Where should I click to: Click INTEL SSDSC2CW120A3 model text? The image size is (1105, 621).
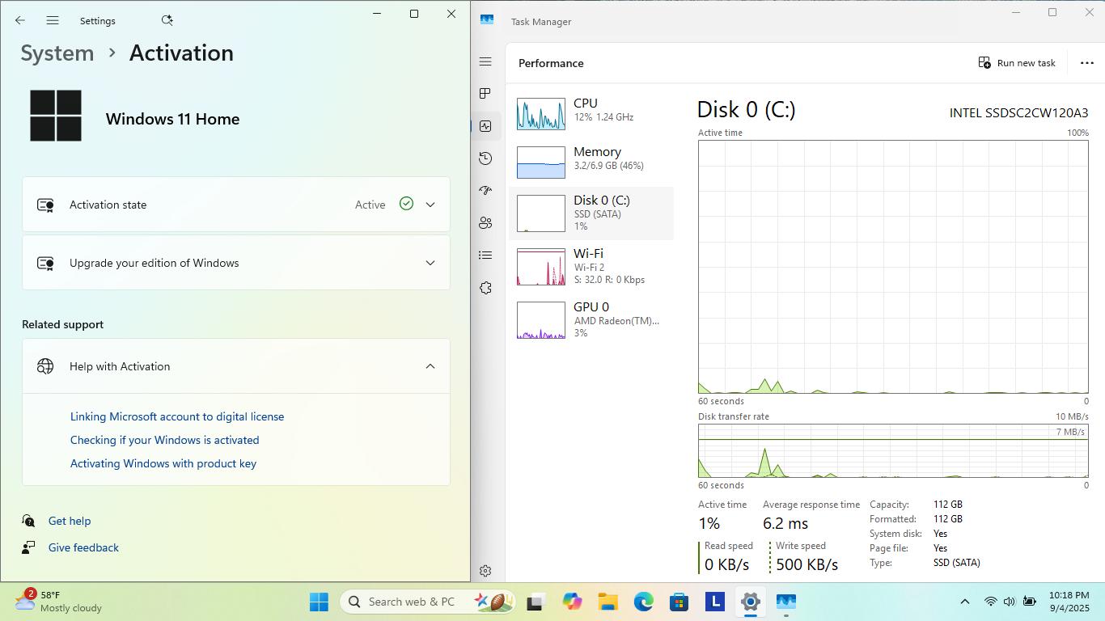(x=1018, y=112)
